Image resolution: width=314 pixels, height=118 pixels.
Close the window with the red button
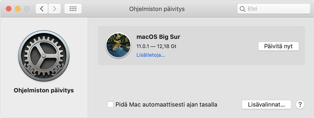[x=9, y=9]
